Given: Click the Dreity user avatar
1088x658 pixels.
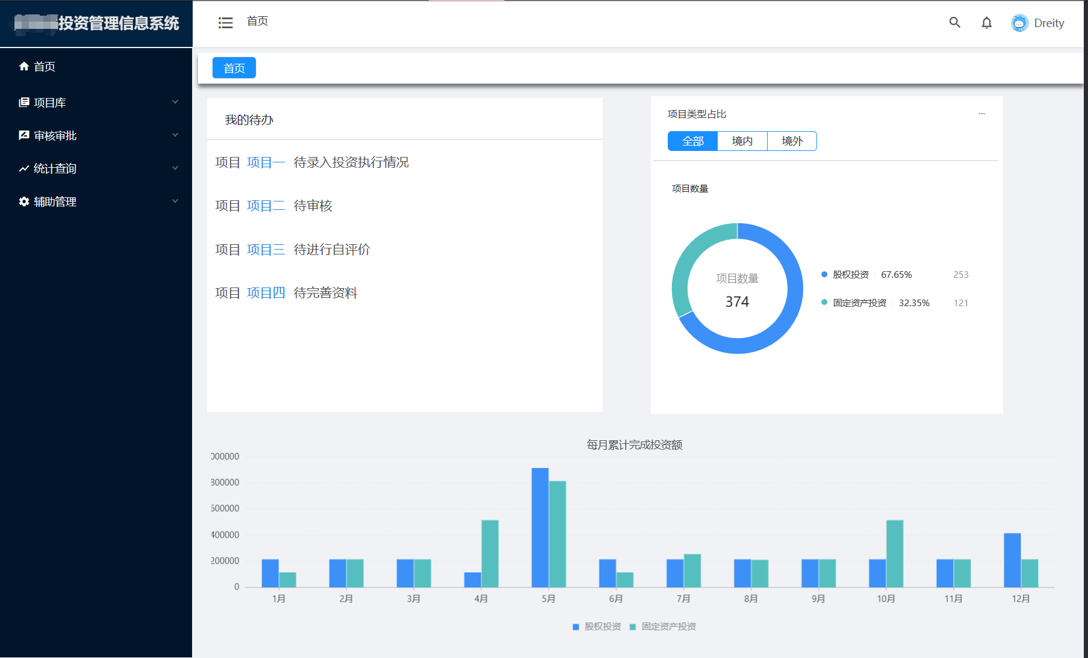Looking at the screenshot, I should click(x=1019, y=23).
